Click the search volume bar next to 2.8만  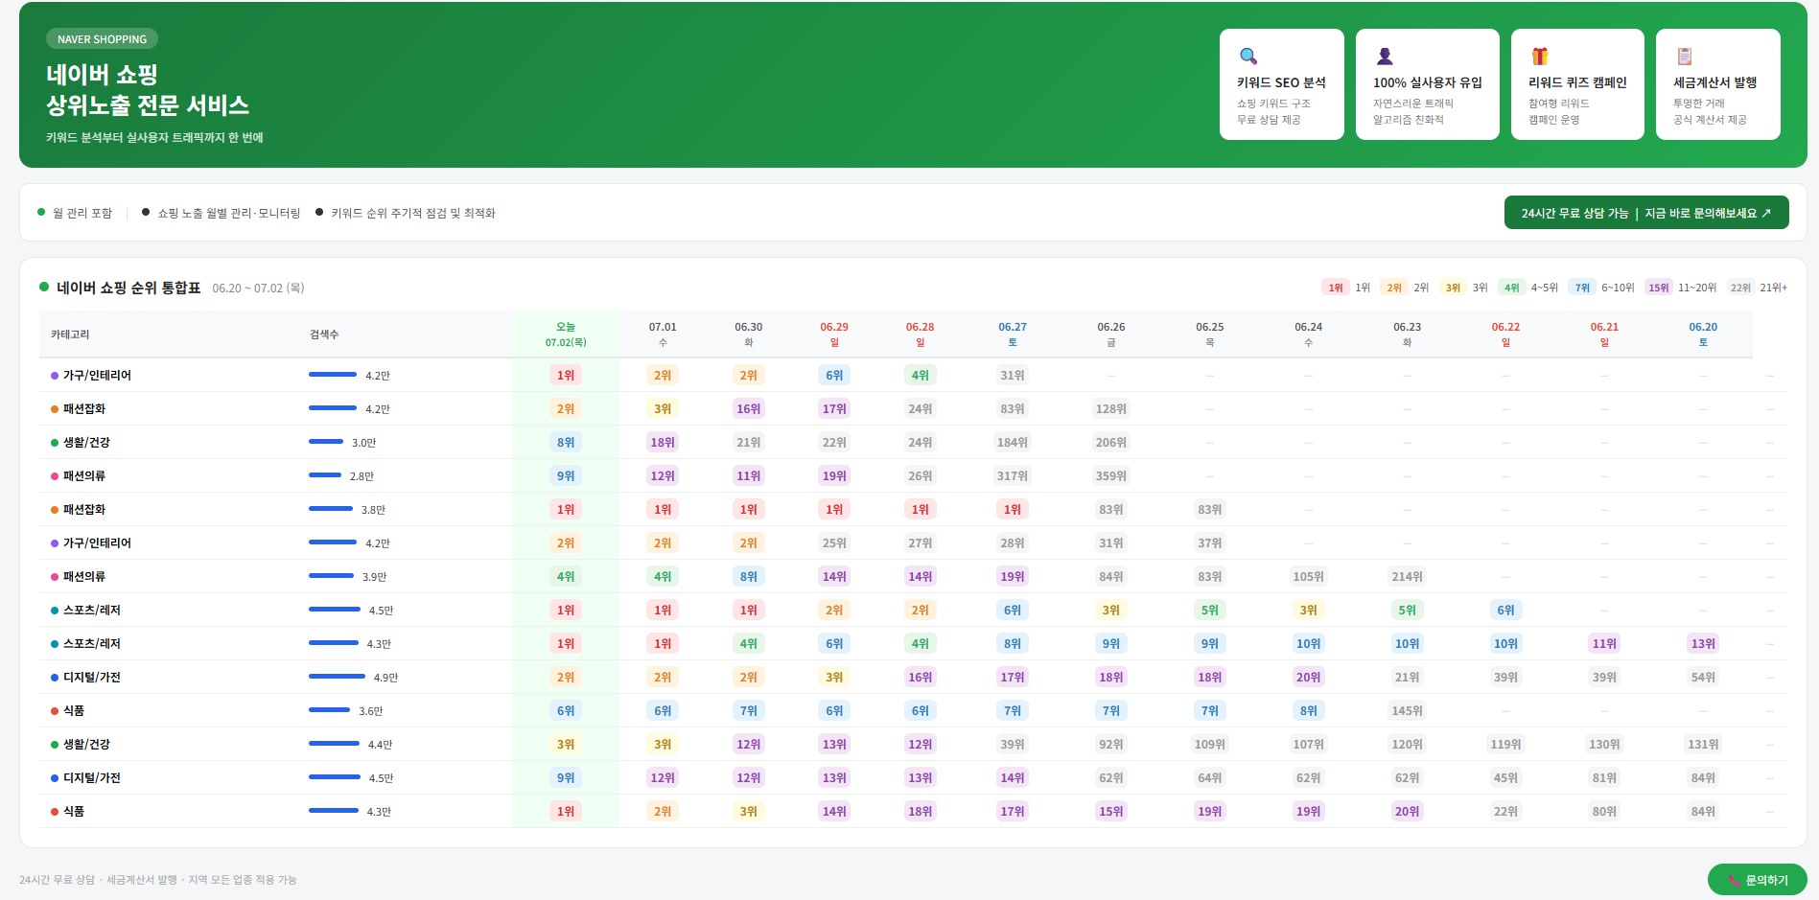point(325,475)
